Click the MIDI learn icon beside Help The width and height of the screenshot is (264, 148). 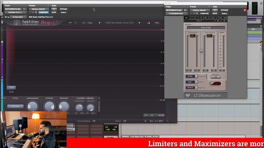[x=148, y=23]
